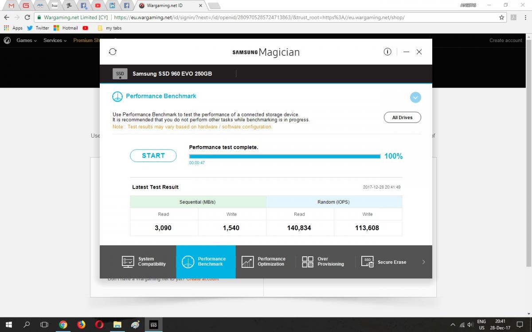The height and width of the screenshot is (332, 532).
Task: Open Windows taskbar search
Action: pyautogui.click(x=27, y=324)
